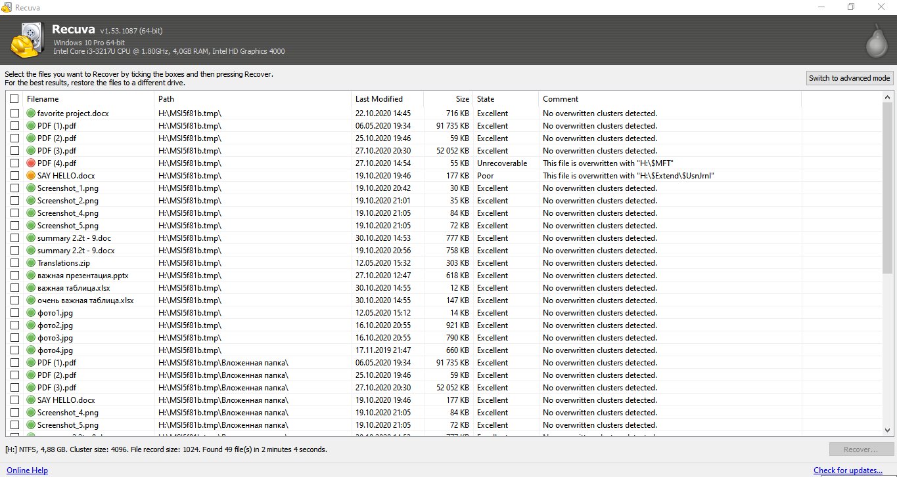Click the comment mentioning H:\$MFT
The height and width of the screenshot is (477, 897).
pos(608,163)
